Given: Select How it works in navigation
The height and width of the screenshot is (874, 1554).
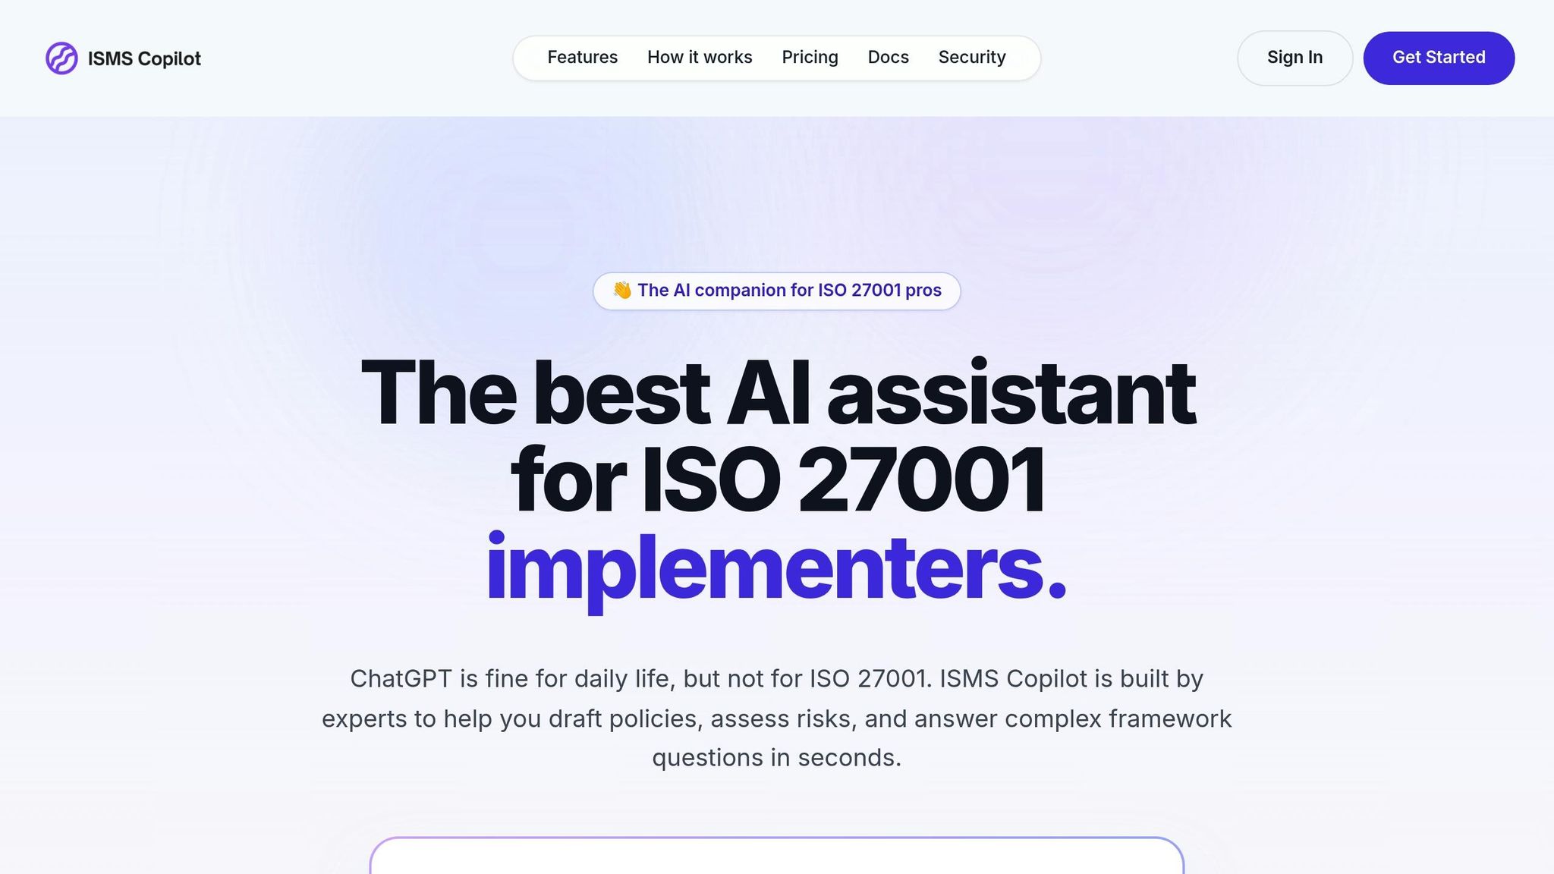Looking at the screenshot, I should click(x=700, y=57).
